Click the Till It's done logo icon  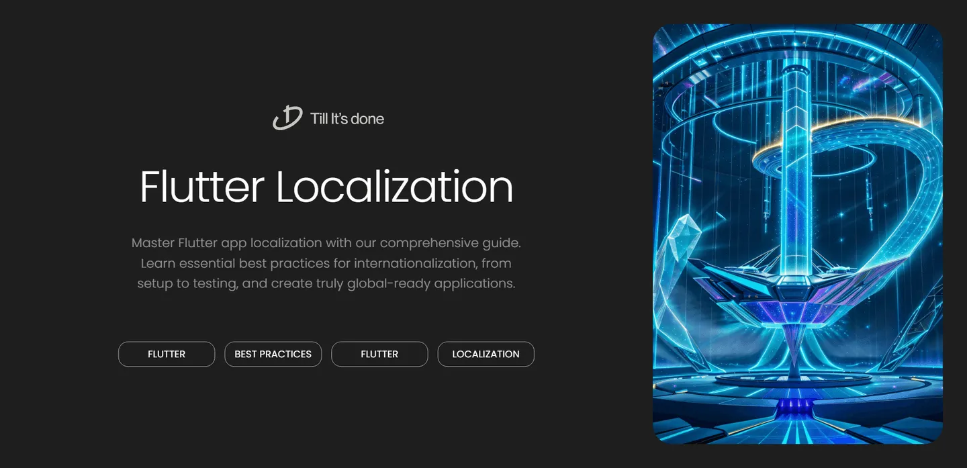(x=287, y=118)
